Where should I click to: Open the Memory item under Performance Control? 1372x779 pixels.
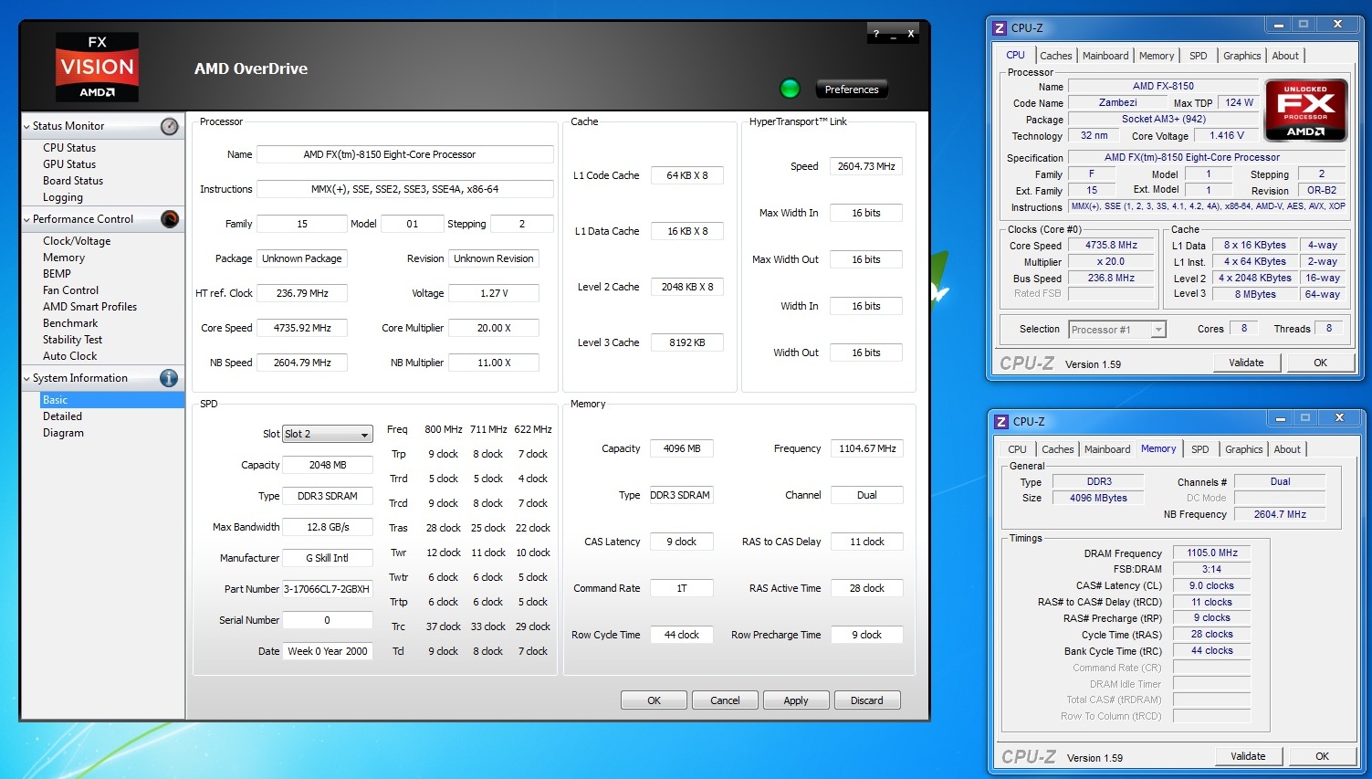pyautogui.click(x=64, y=258)
